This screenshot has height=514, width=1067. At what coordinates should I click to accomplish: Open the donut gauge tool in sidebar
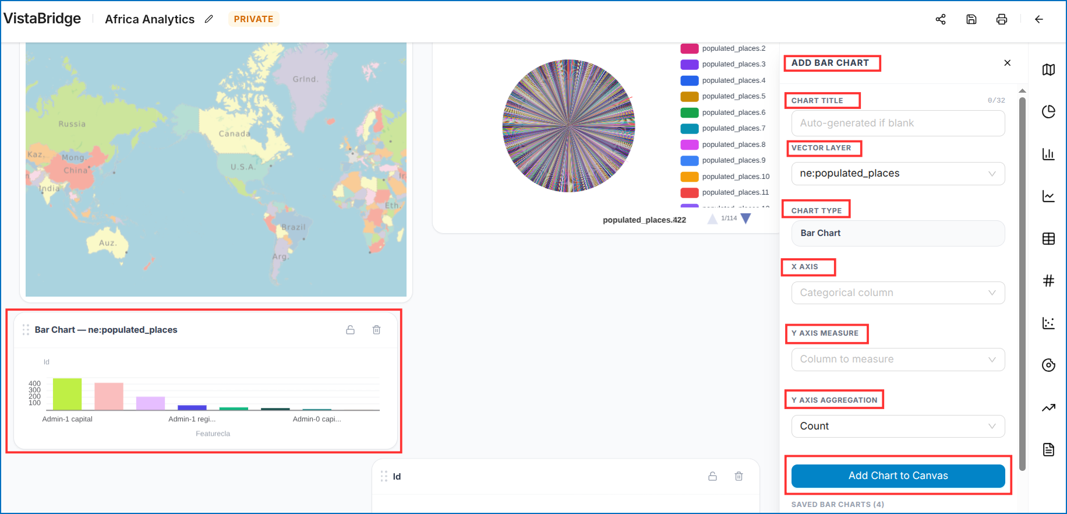pyautogui.click(x=1048, y=365)
